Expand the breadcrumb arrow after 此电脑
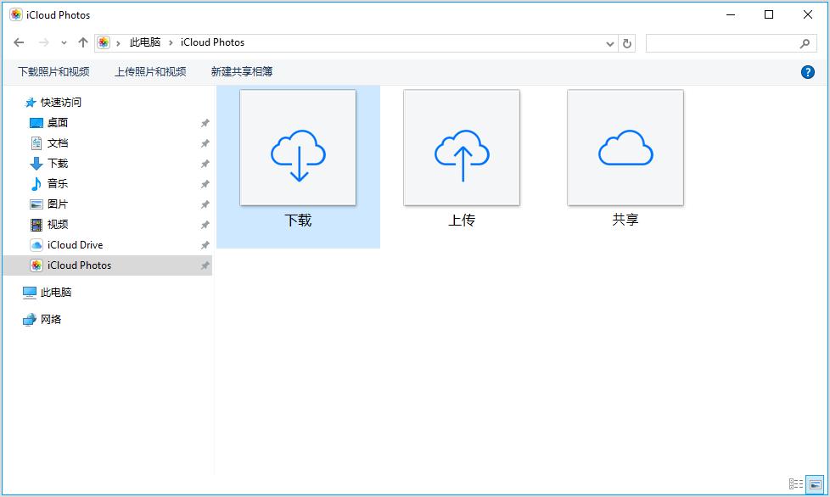The width and height of the screenshot is (830, 497). [x=172, y=42]
